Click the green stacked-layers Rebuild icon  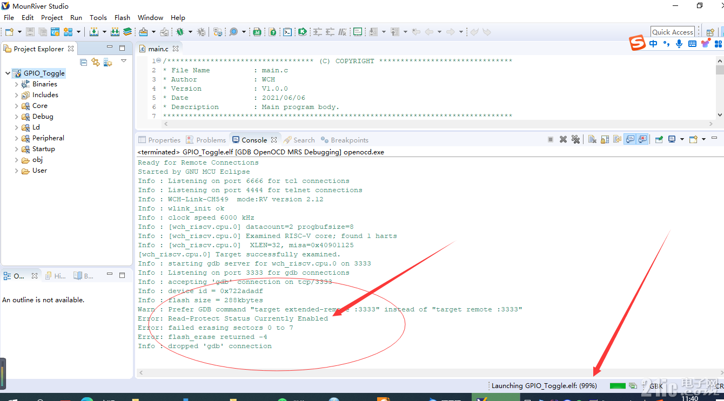(x=128, y=32)
